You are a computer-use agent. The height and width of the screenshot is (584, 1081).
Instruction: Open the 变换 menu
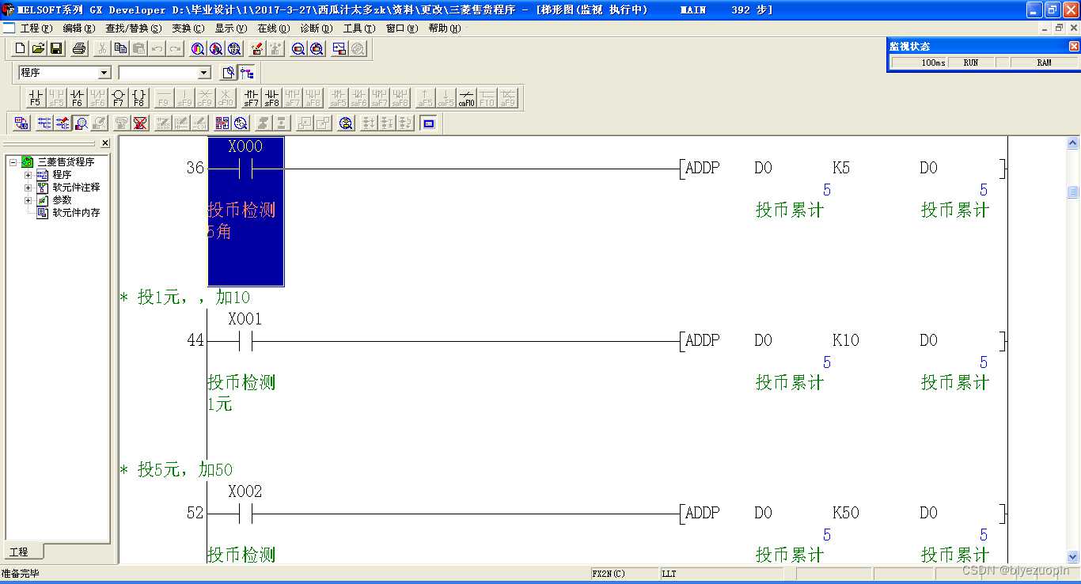(188, 28)
